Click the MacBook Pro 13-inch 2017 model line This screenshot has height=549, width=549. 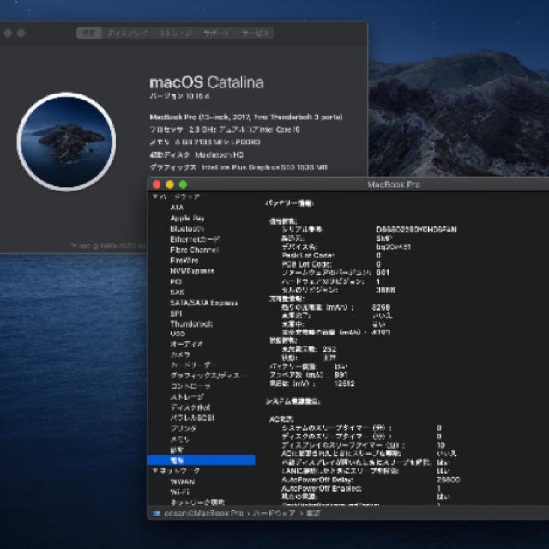(x=246, y=117)
